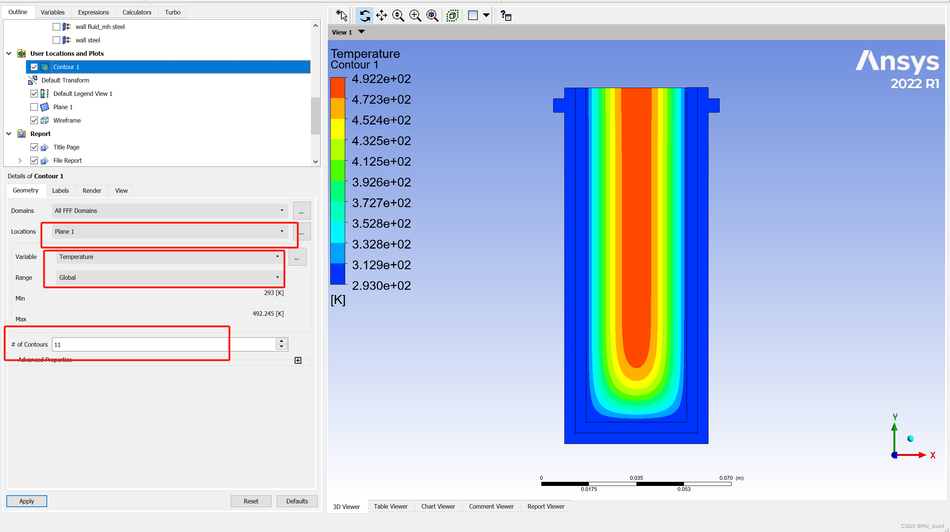The height and width of the screenshot is (532, 950).
Task: Open the Range Global dropdown
Action: [169, 278]
